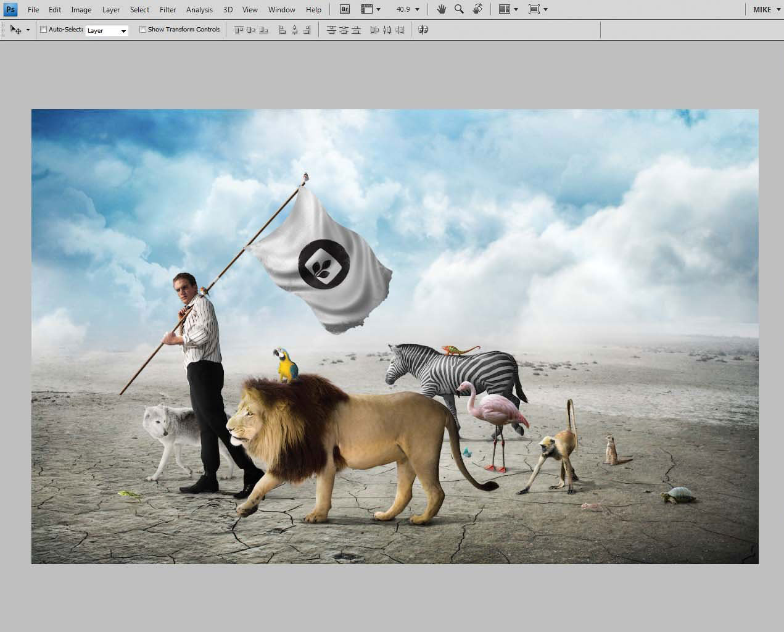Click the white flag emblem on canvas
The image size is (784, 632).
pos(323,264)
